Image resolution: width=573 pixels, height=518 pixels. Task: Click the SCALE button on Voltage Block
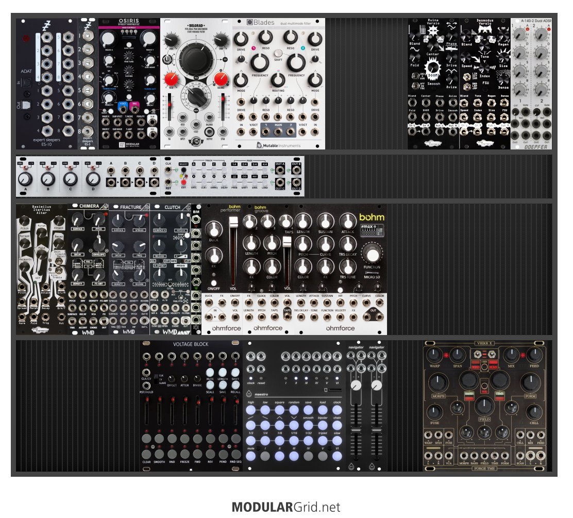(210, 385)
